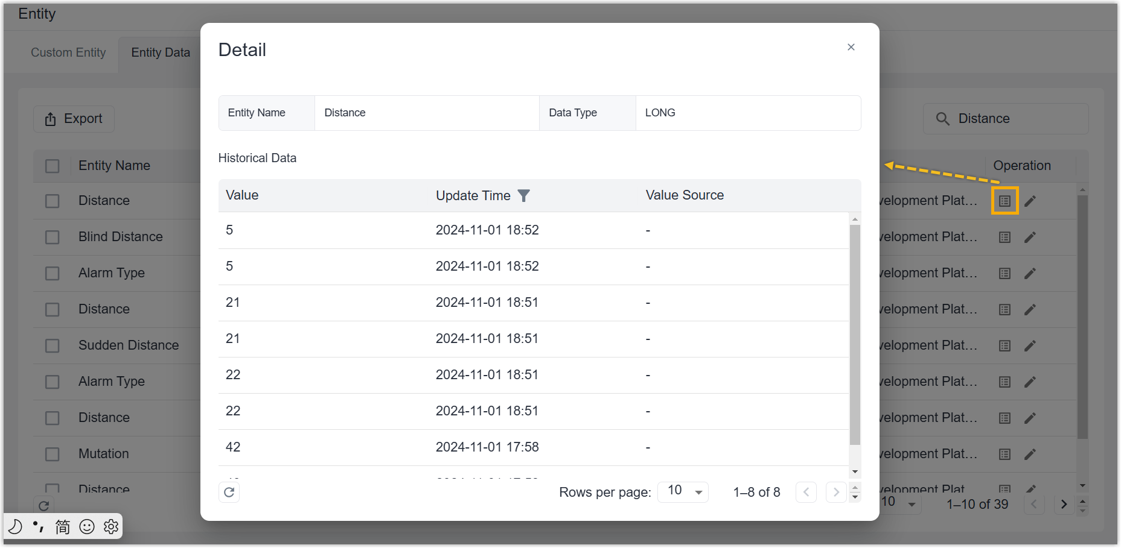
Task: Click the 2024-11-01 17:58 timestamp
Action: tap(487, 447)
